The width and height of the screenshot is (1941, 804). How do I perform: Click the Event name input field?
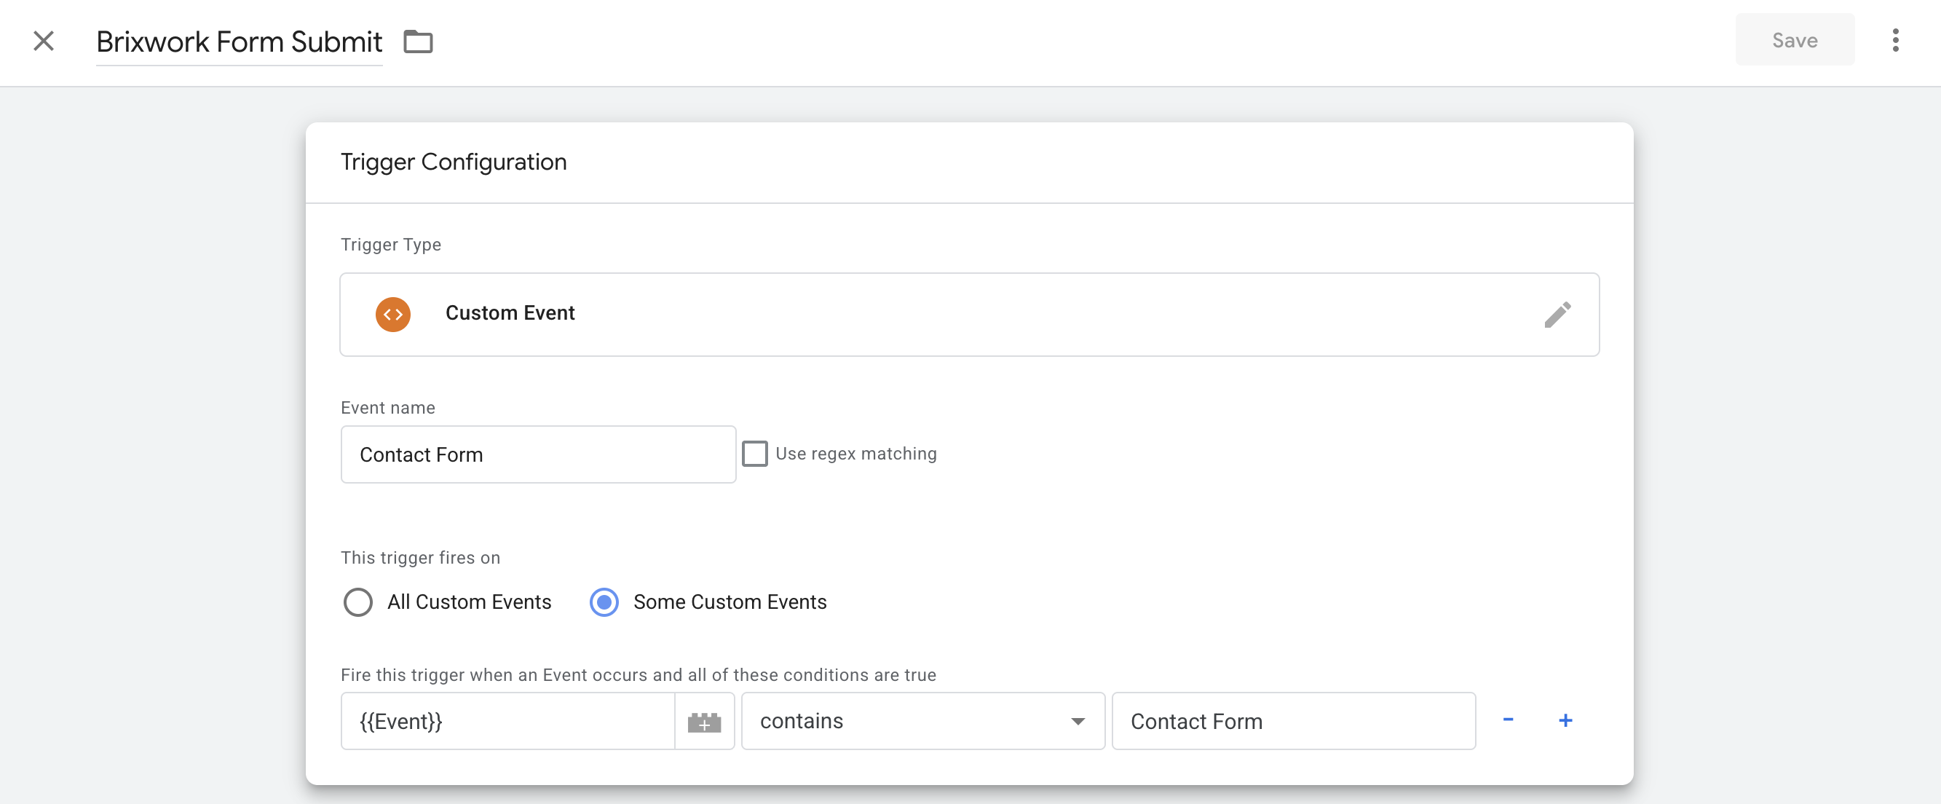[537, 454]
